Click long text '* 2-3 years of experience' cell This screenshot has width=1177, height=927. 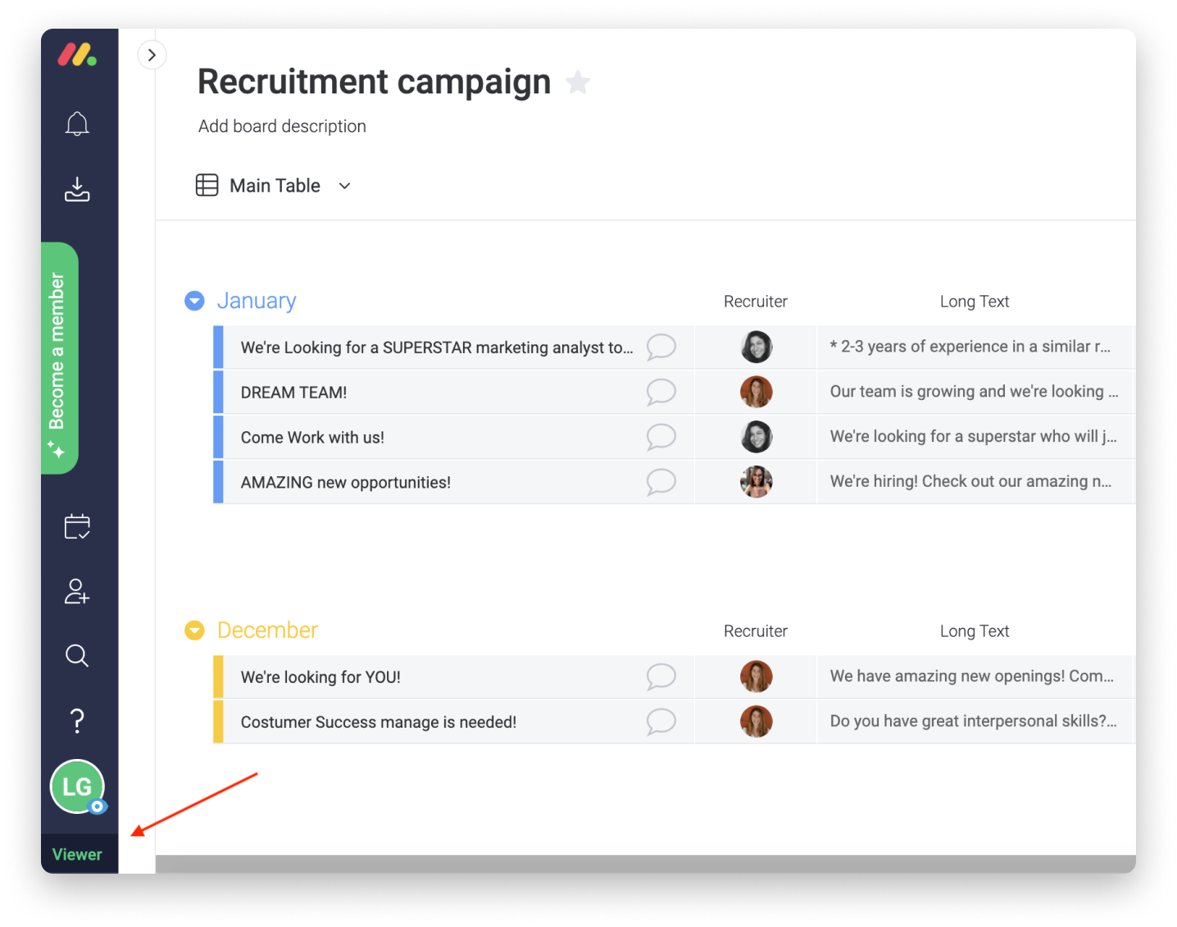[x=975, y=347]
